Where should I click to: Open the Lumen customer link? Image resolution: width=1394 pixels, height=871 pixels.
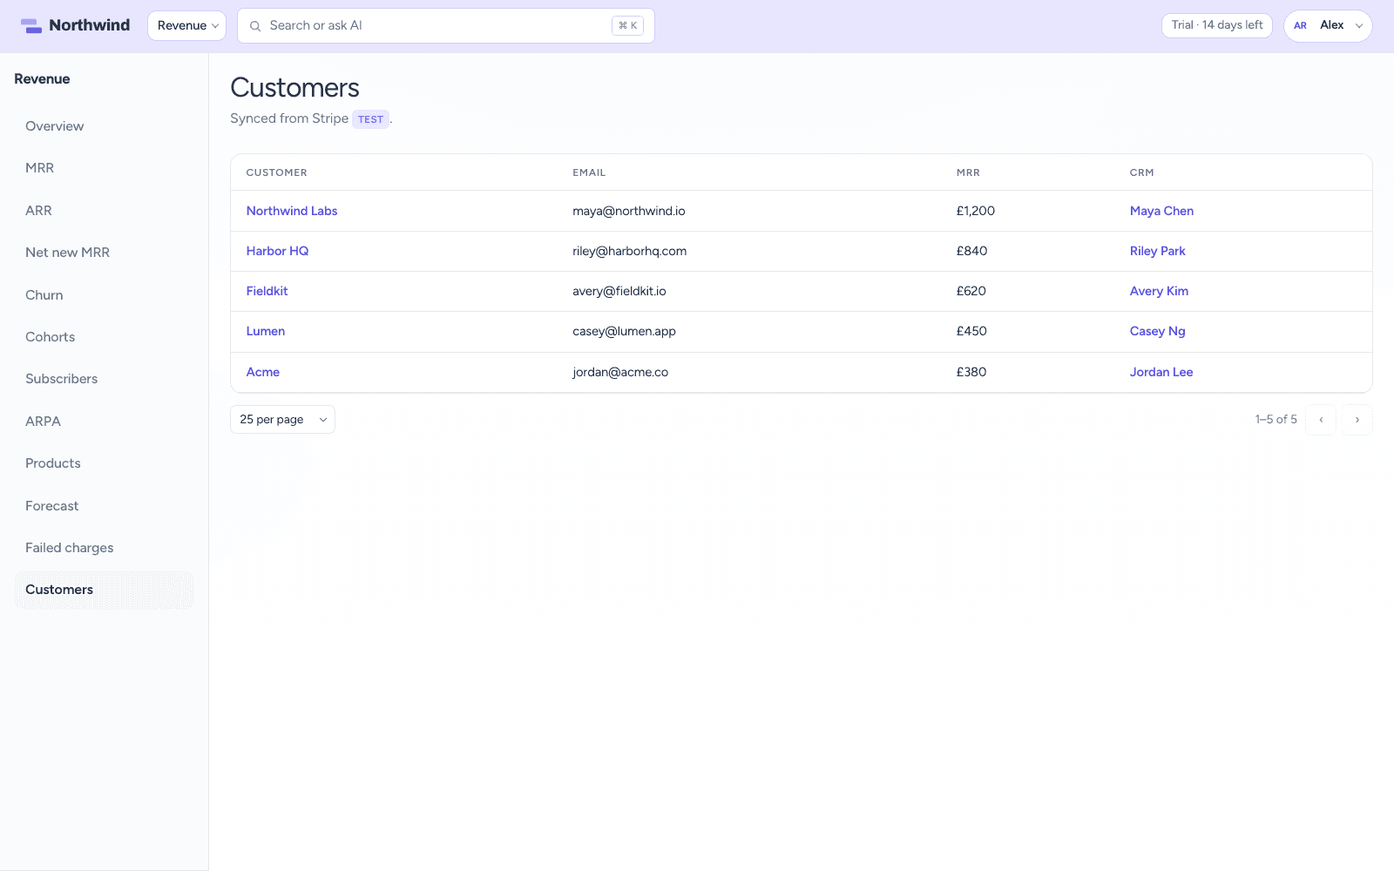pyautogui.click(x=266, y=331)
